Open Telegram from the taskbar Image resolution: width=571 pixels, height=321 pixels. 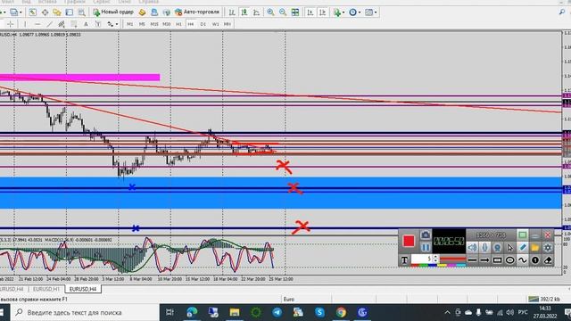click(277, 312)
